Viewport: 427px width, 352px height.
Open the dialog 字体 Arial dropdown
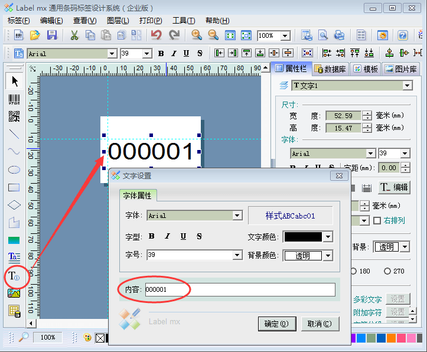tap(237, 216)
